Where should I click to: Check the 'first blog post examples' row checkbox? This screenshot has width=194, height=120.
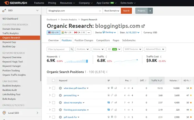[x=53, y=110]
